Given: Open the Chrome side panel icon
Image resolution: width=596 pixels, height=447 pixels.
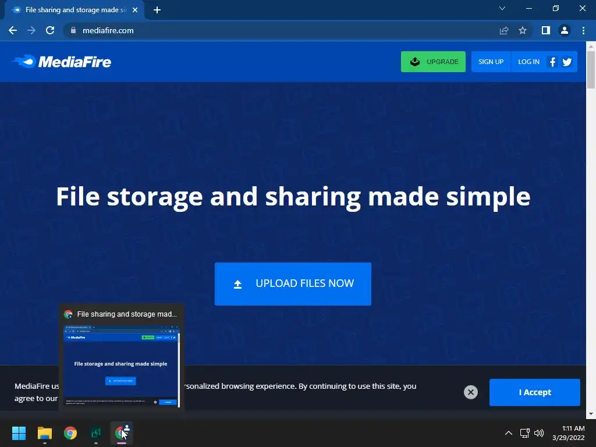Looking at the screenshot, I should 546,30.
